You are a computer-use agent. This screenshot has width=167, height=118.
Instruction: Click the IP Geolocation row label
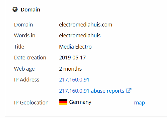click(x=31, y=103)
